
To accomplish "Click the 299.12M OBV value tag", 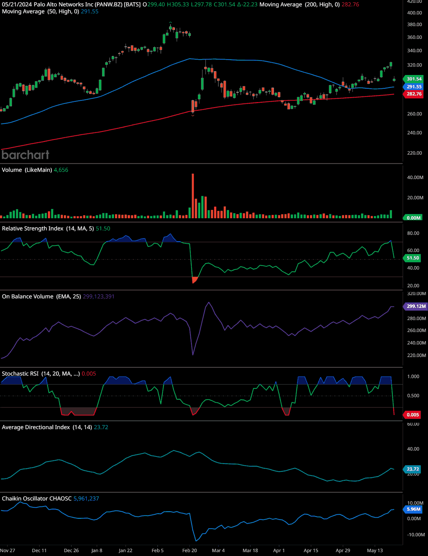I will [x=416, y=306].
